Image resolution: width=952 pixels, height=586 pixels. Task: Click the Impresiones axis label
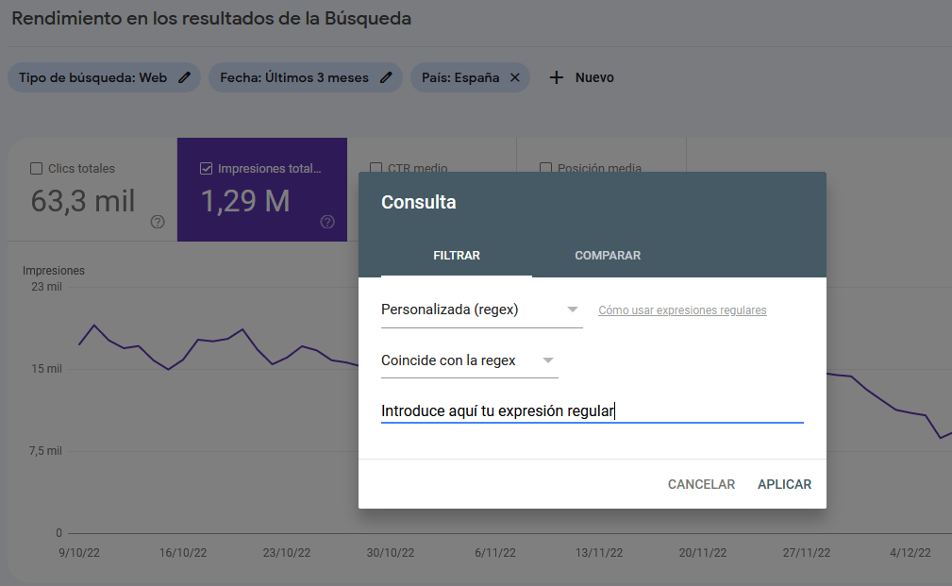[x=54, y=271]
